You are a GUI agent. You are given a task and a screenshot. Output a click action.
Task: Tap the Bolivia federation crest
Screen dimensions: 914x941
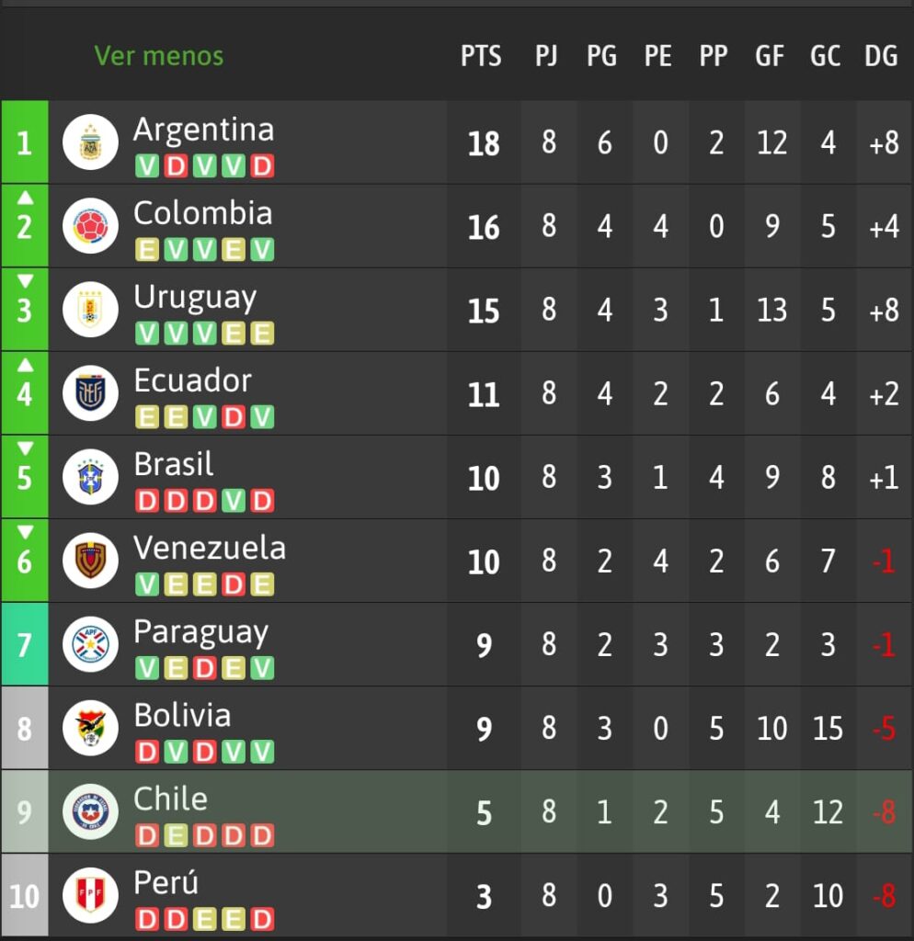click(91, 729)
